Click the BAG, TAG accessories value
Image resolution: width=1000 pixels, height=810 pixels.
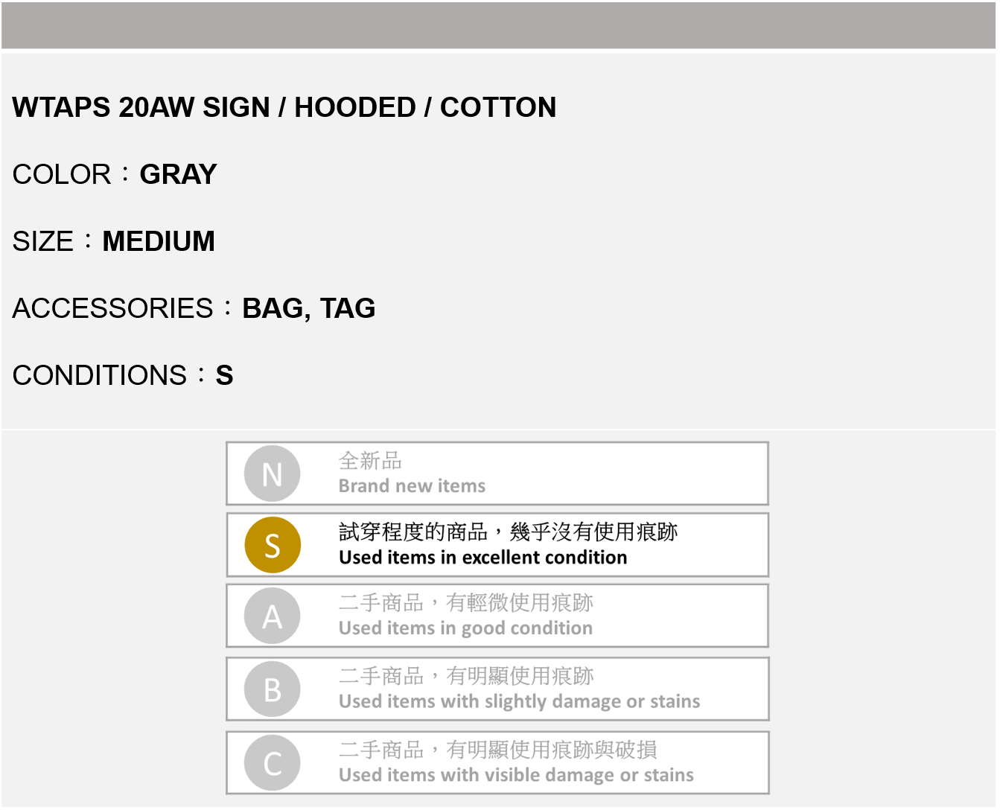[308, 308]
